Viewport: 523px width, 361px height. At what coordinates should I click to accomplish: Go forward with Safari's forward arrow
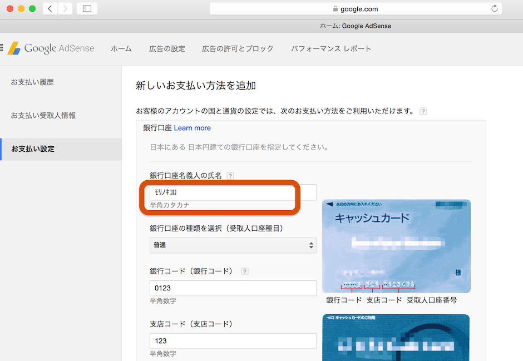tap(66, 9)
